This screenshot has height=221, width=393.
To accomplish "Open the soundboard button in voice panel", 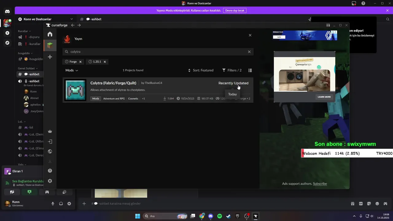I will 64,192.
